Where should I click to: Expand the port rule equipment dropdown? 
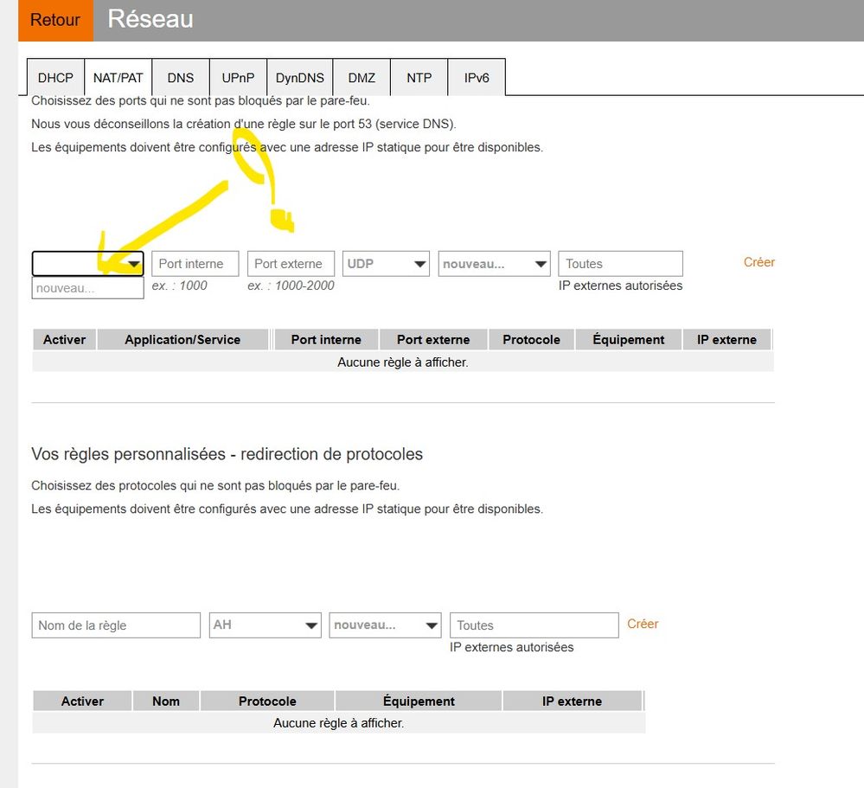tap(494, 264)
